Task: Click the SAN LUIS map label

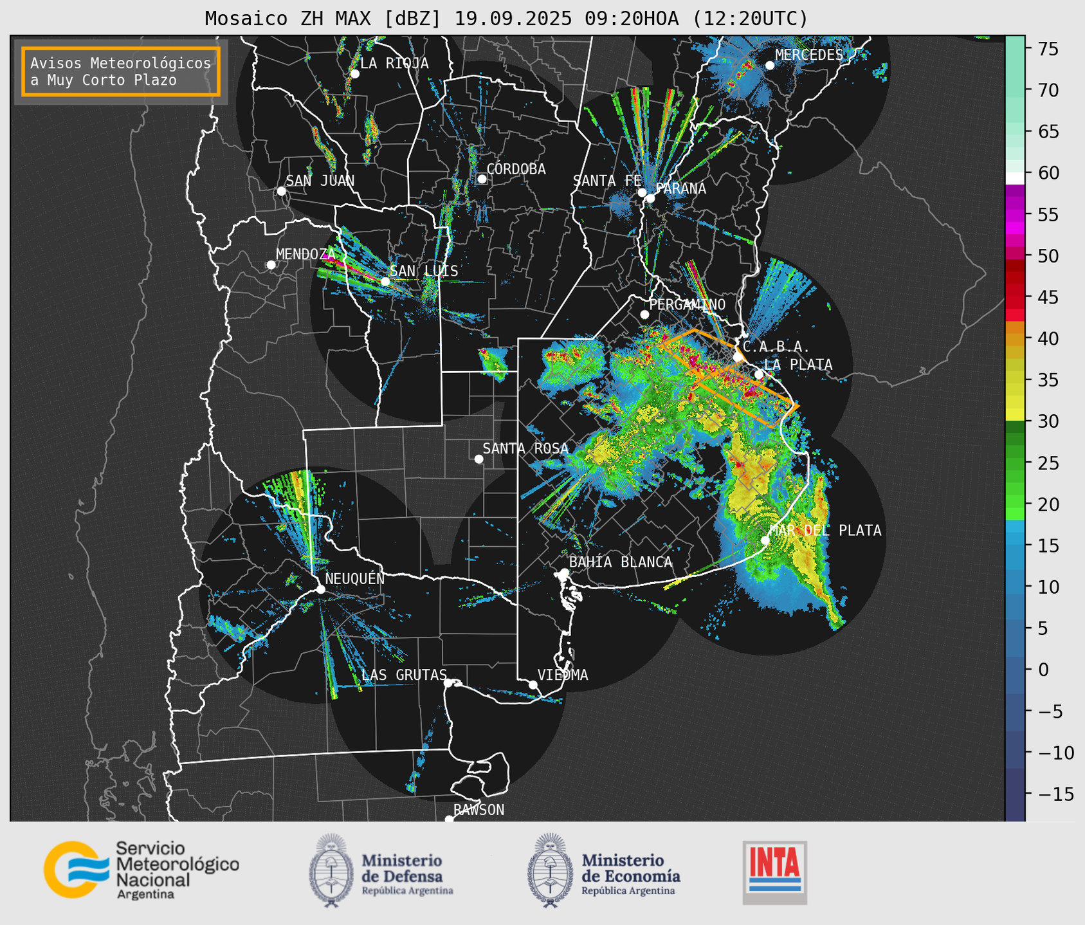Action: 424,271
